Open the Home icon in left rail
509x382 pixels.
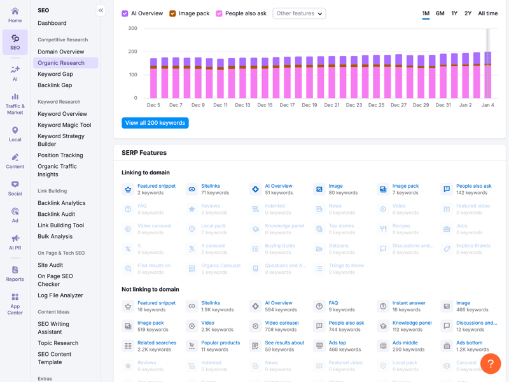(x=15, y=11)
